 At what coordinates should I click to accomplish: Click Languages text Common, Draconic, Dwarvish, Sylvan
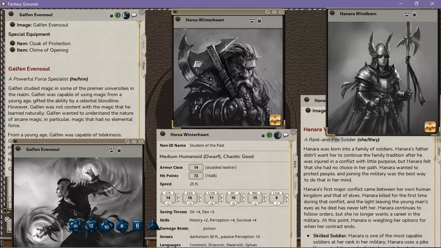coord(223,245)
